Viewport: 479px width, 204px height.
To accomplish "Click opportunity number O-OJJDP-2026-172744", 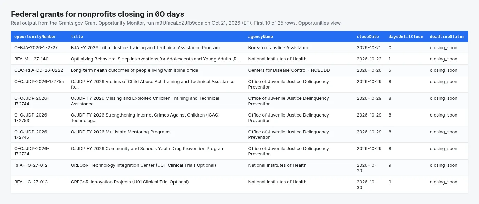I will [x=31, y=101].
